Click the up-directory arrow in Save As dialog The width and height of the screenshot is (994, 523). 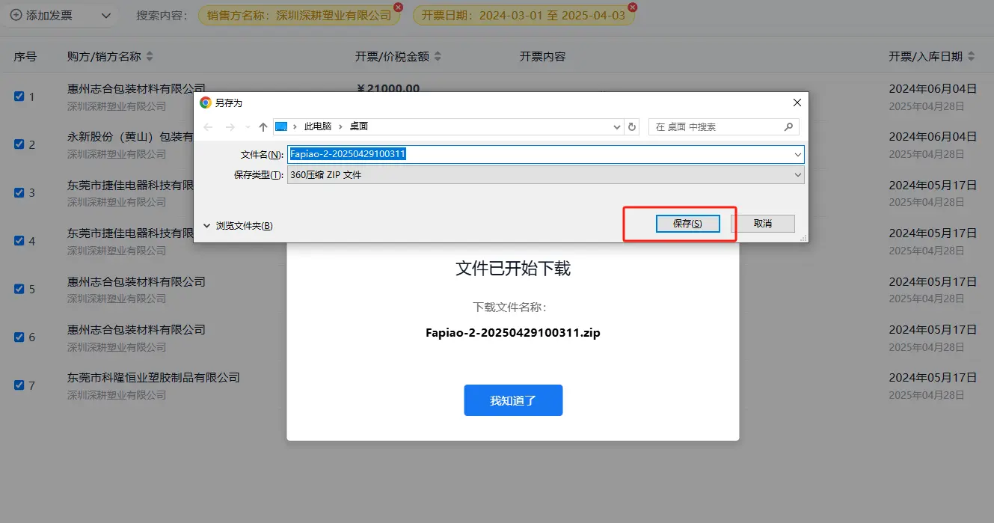pos(263,127)
